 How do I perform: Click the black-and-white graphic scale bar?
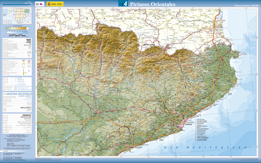(x=17, y=36)
